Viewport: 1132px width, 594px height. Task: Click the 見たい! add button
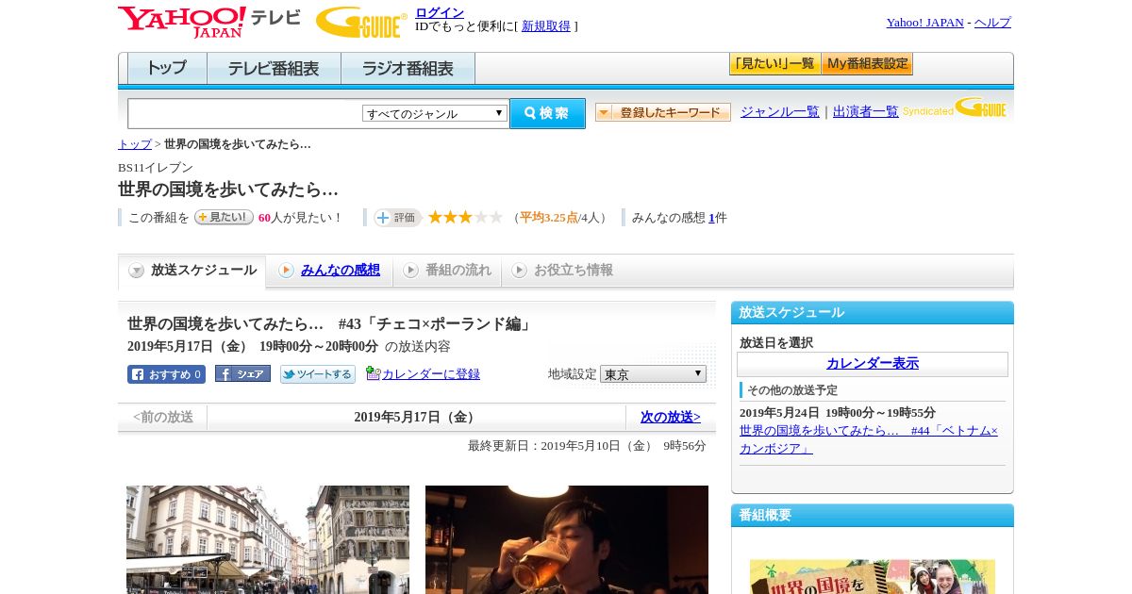click(x=224, y=217)
